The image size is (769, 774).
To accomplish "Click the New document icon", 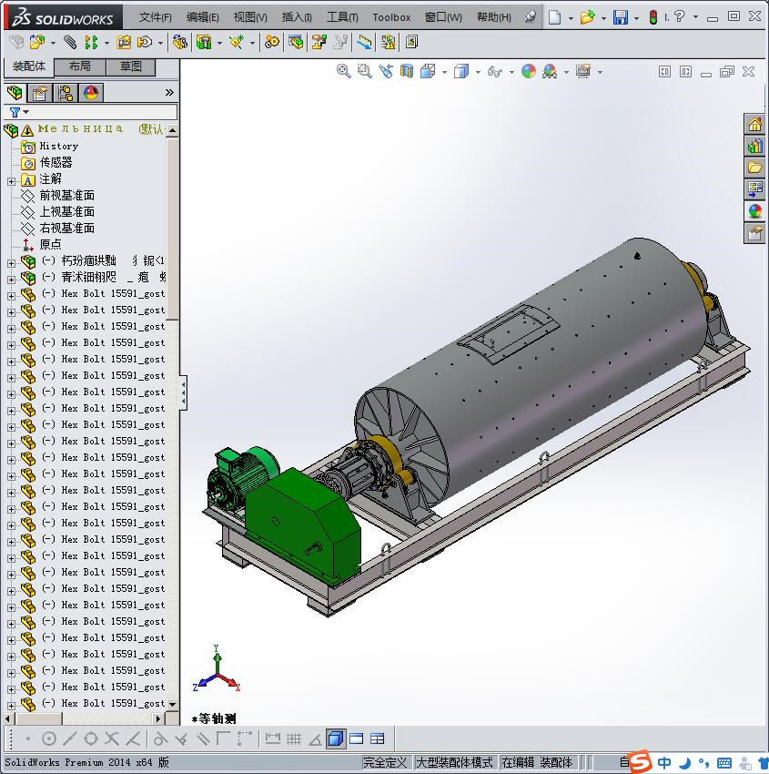I will [554, 17].
